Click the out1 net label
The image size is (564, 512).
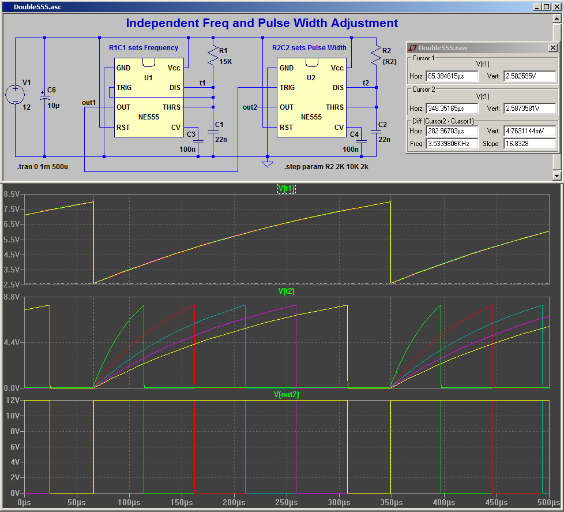coord(89,103)
